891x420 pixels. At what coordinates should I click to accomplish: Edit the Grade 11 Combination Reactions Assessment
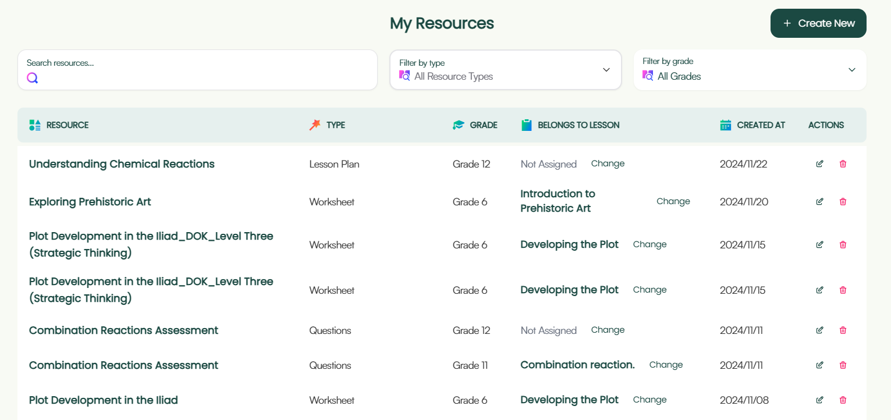[819, 365]
